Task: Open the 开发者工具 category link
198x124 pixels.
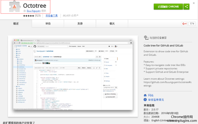Action: 51,16
